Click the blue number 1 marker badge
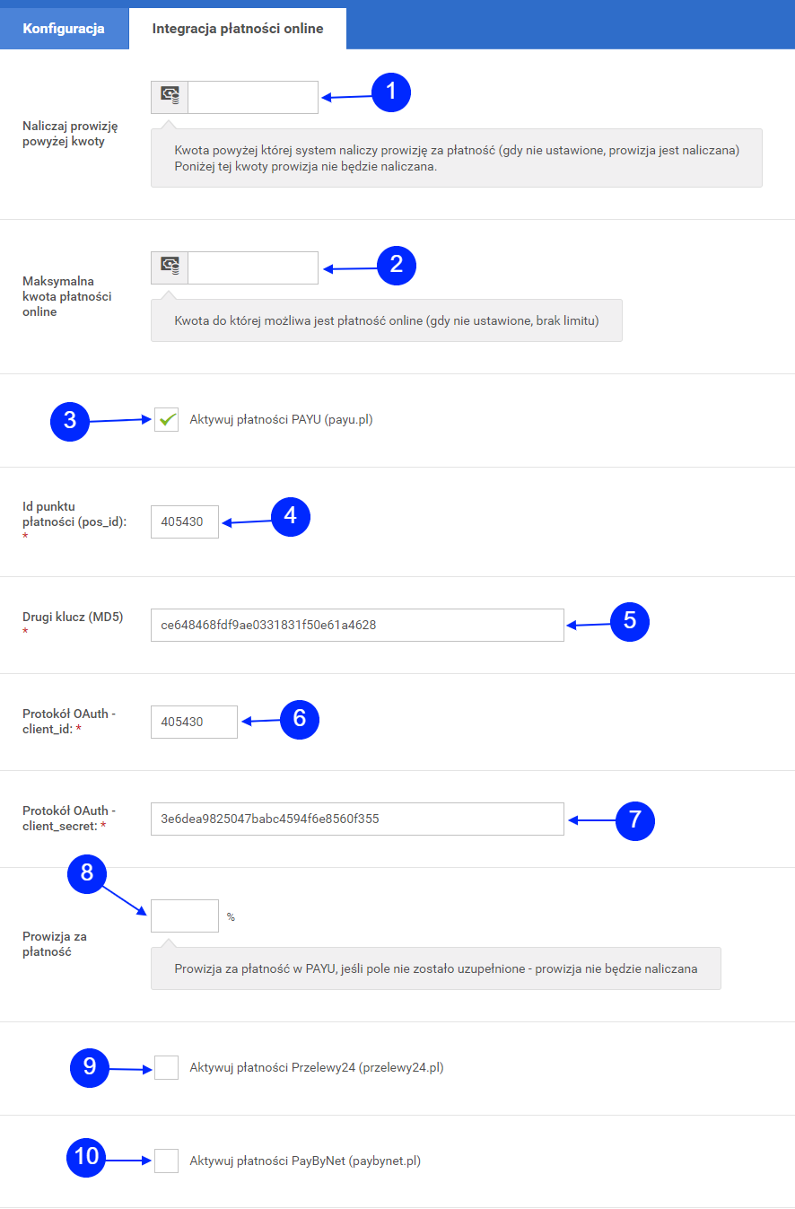The width and height of the screenshot is (795, 1209). click(390, 92)
